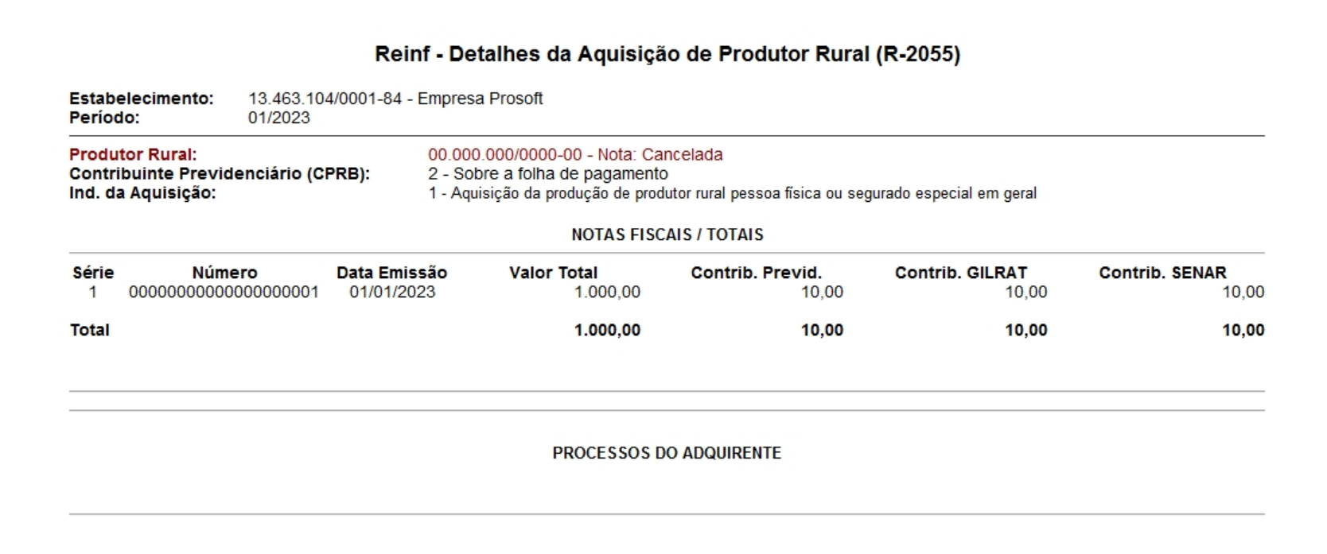Select the Contribuinte Previdenciário (CPRB) label
The width and height of the screenshot is (1327, 554).
219,173
